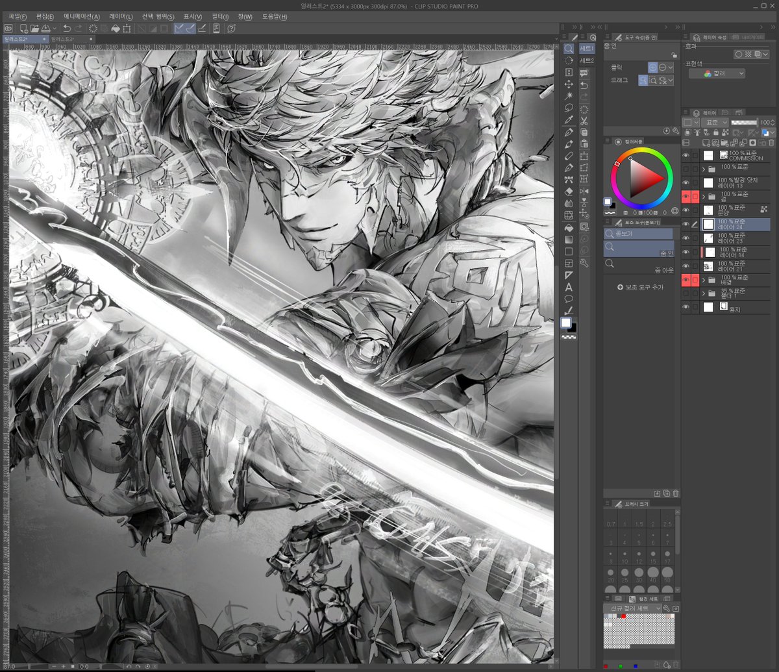Screen dimensions: 779x672
Task: Click the lock layer icon in layer panel
Action: [715, 132]
